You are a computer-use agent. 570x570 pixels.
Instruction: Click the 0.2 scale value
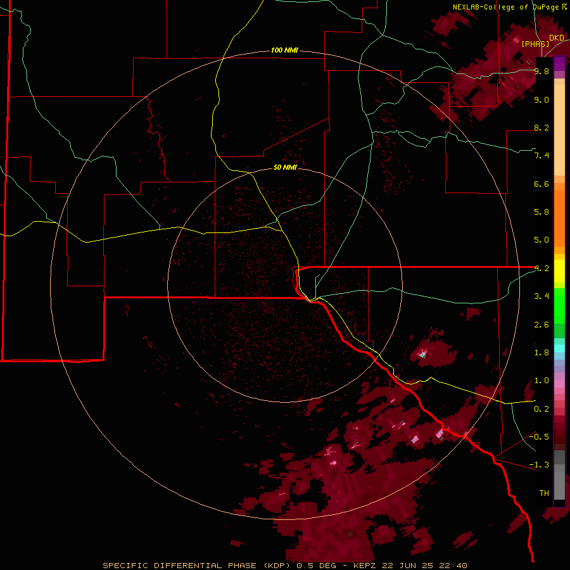tap(541, 409)
